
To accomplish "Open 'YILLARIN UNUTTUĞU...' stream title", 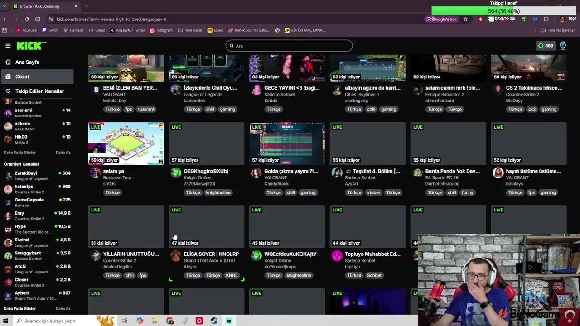I will coord(131,254).
